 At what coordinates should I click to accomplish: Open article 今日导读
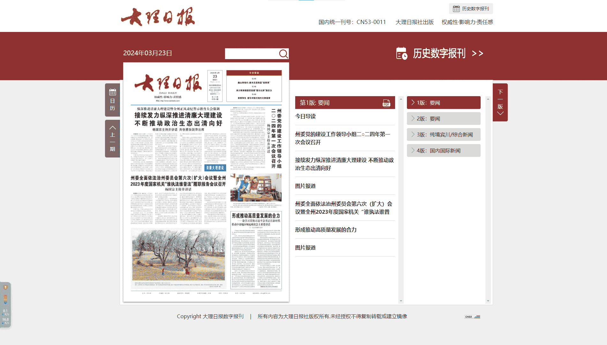[305, 116]
